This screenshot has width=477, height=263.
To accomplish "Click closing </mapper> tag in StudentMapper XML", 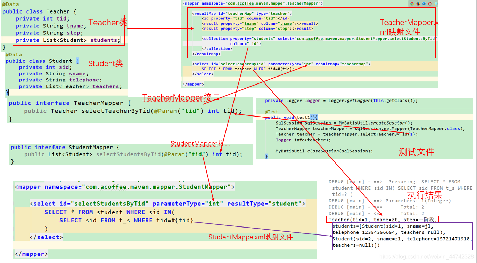I will 31,254.
